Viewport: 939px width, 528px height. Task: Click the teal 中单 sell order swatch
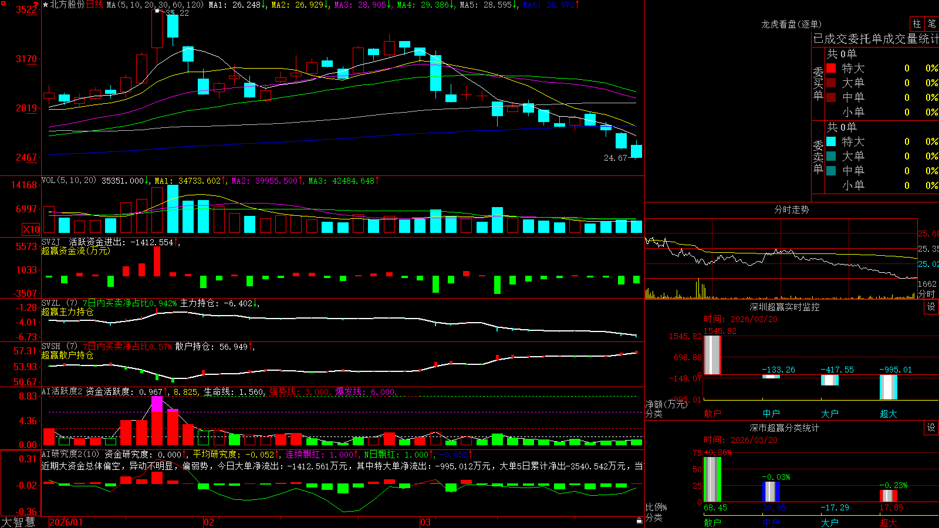831,171
